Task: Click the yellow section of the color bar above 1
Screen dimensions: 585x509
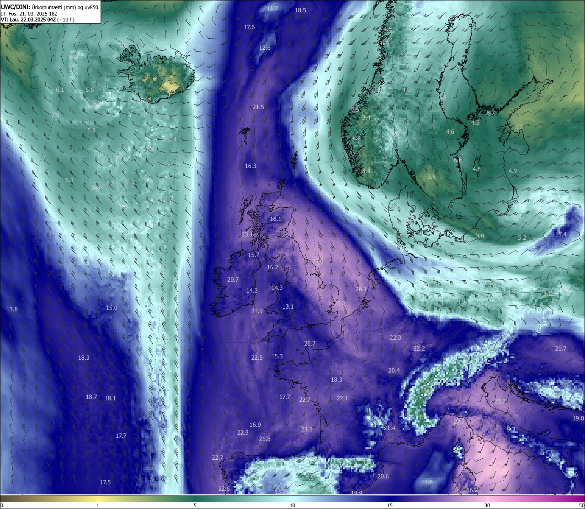Action: (98, 498)
